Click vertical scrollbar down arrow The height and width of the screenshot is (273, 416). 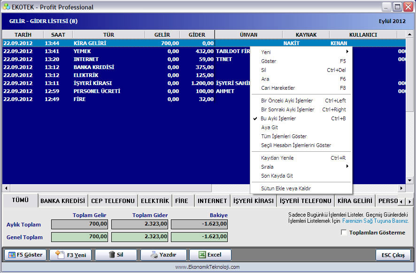pos(409,180)
